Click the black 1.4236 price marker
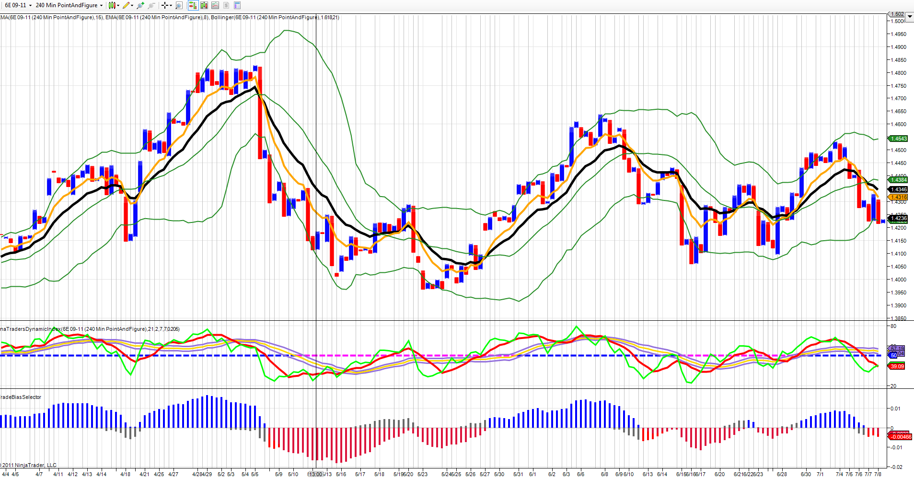 click(898, 218)
